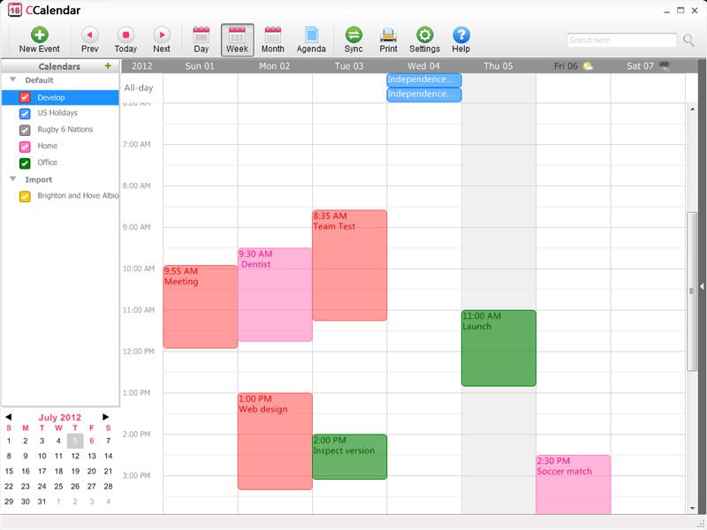Screen dimensions: 707x530
Task: Open the Settings panel
Action: point(423,35)
